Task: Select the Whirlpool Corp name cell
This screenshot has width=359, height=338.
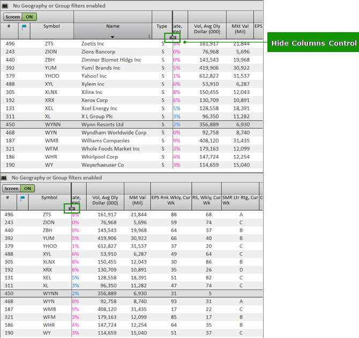Action: [100, 157]
